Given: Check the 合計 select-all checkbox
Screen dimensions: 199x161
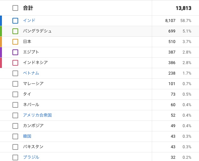Looking at the screenshot, I should (15, 8).
